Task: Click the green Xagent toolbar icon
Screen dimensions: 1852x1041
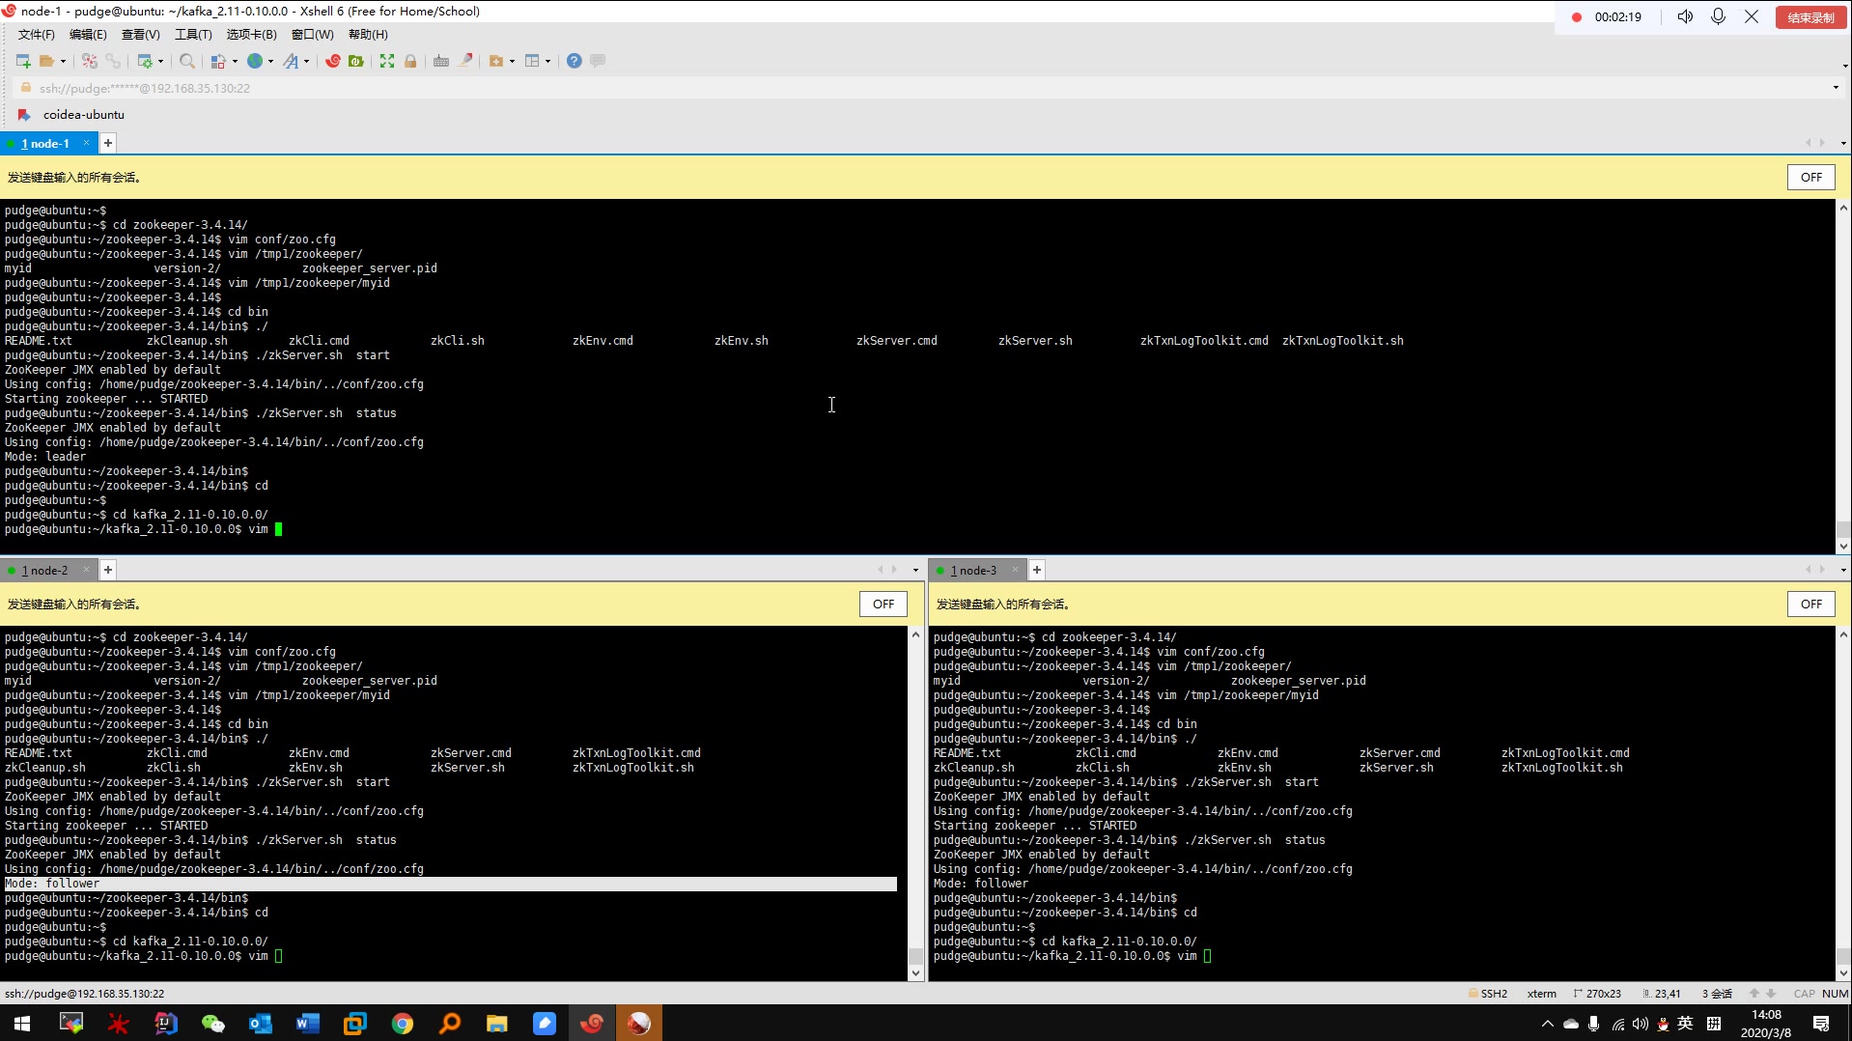Action: click(x=356, y=61)
